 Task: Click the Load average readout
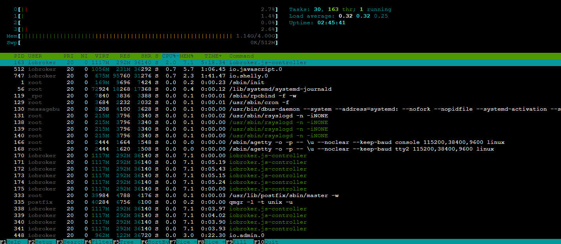[x=339, y=16]
